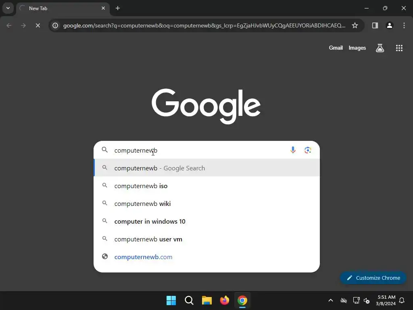This screenshot has width=413, height=310.
Task: Open the Chrome profile icon
Action: click(x=390, y=25)
